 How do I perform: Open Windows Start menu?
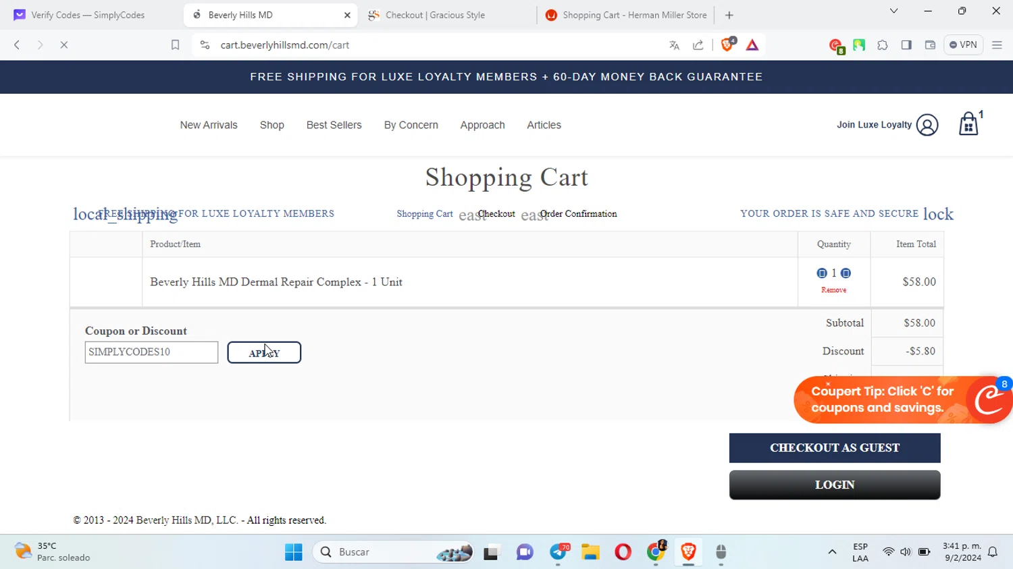[294, 552]
